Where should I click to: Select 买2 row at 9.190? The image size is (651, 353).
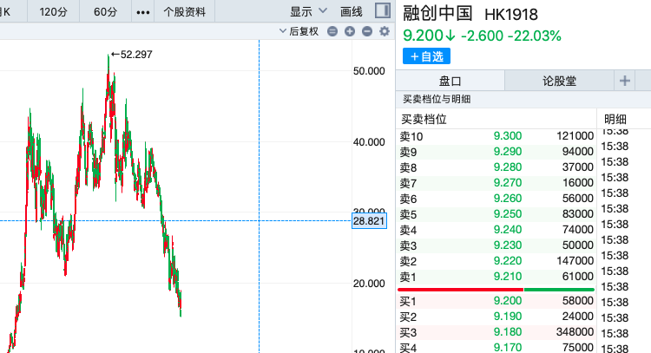(496, 317)
